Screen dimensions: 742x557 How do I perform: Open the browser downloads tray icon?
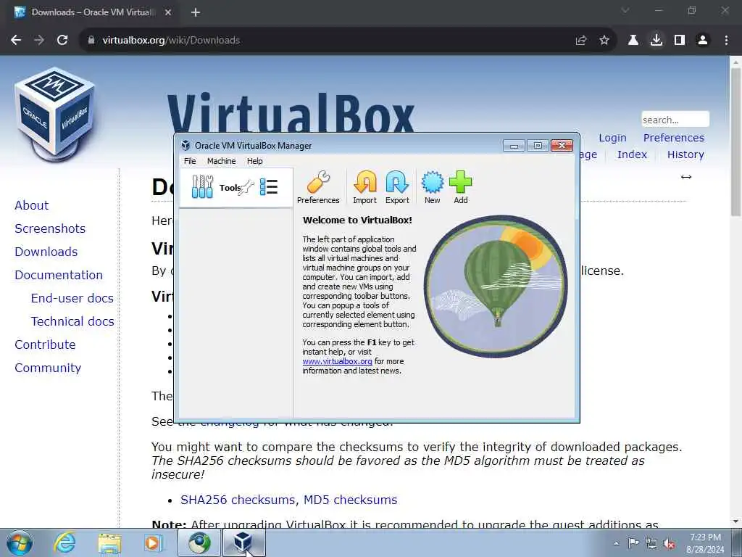656,41
